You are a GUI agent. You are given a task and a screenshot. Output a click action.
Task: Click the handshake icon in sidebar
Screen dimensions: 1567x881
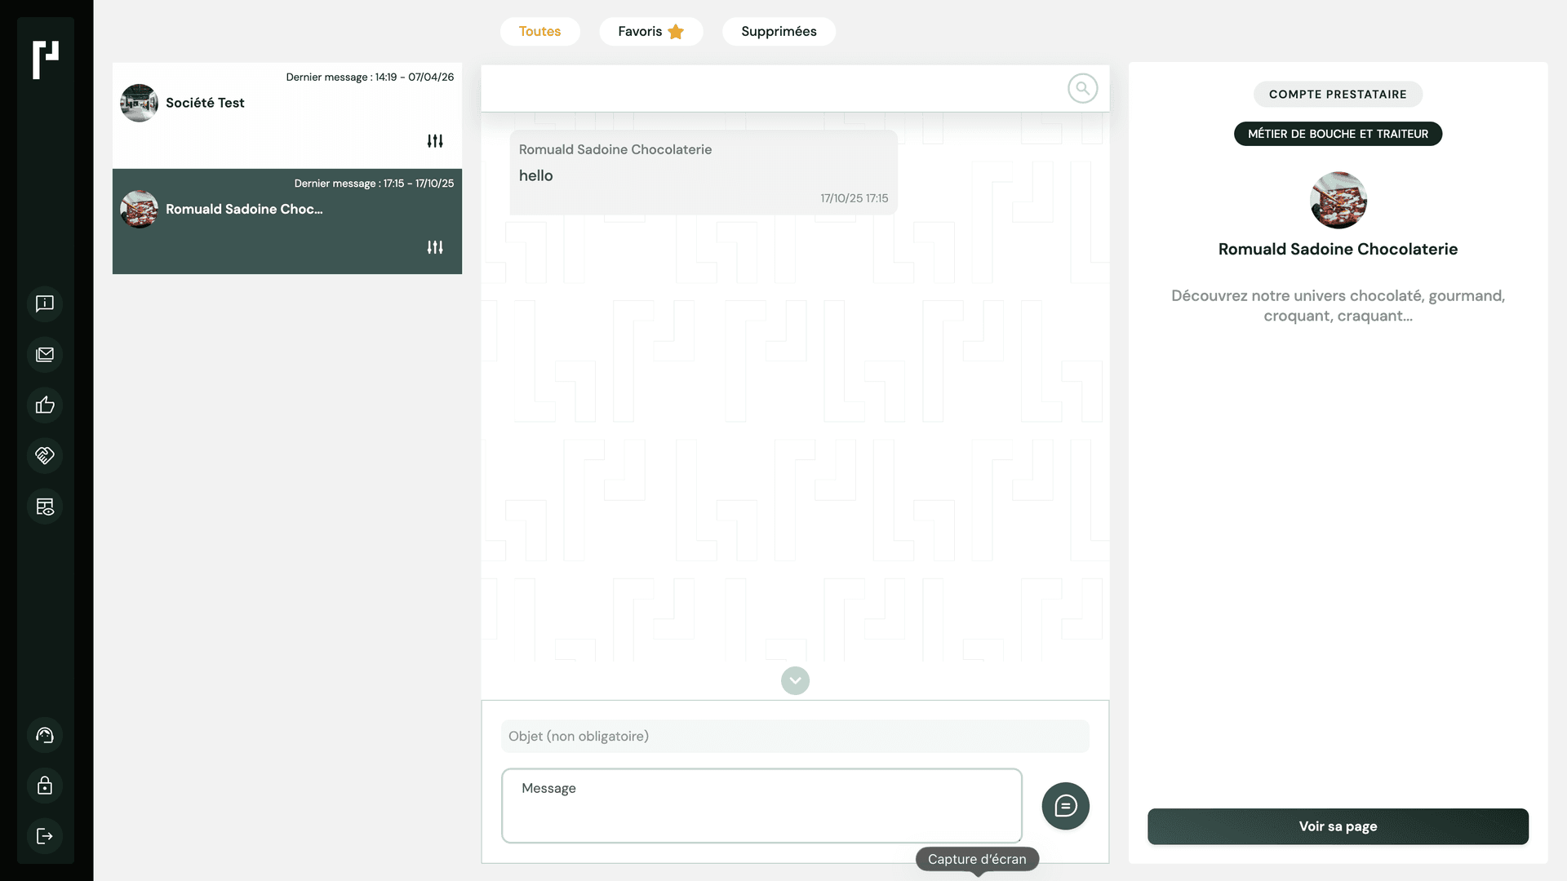45,455
